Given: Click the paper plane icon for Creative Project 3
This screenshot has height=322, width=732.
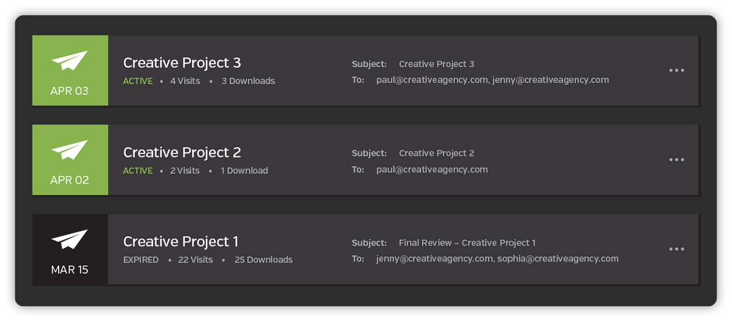Looking at the screenshot, I should 70,60.
